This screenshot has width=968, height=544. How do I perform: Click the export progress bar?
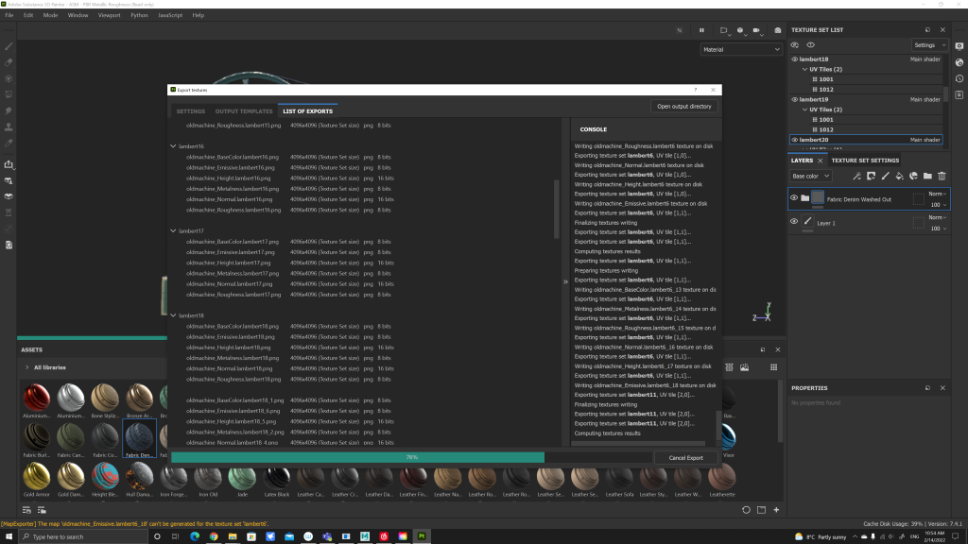411,457
